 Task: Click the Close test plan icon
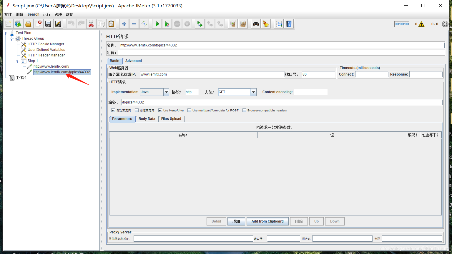[x=38, y=24]
